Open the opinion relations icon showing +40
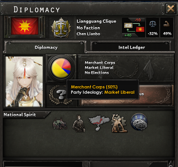This screenshot has height=167, width=178. pyautogui.click(x=133, y=28)
